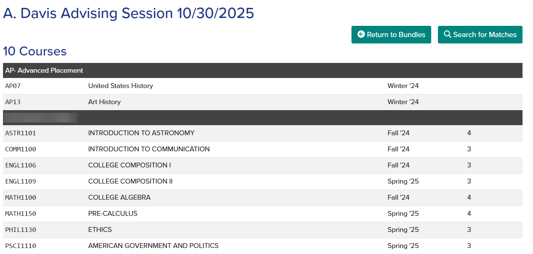
Task: Click the AP- Advanced Placement section header
Action: [x=43, y=70]
